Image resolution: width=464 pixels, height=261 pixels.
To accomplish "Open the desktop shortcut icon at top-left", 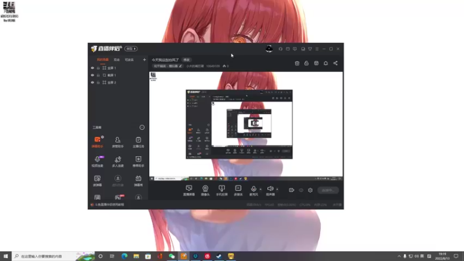I will pos(9,11).
